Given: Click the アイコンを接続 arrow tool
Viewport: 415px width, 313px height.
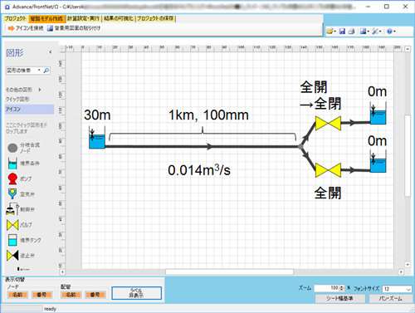Looking at the screenshot, I should (x=26, y=28).
